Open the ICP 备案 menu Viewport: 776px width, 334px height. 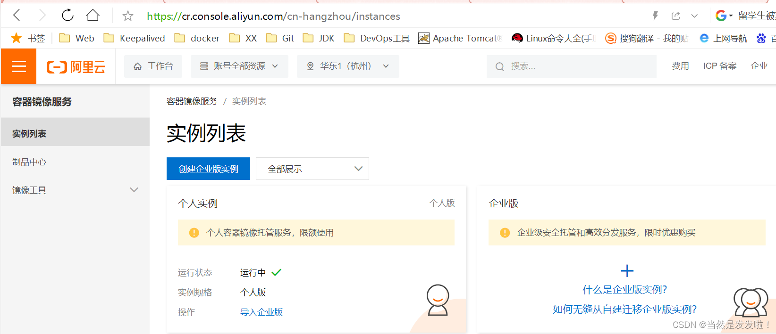tap(720, 66)
